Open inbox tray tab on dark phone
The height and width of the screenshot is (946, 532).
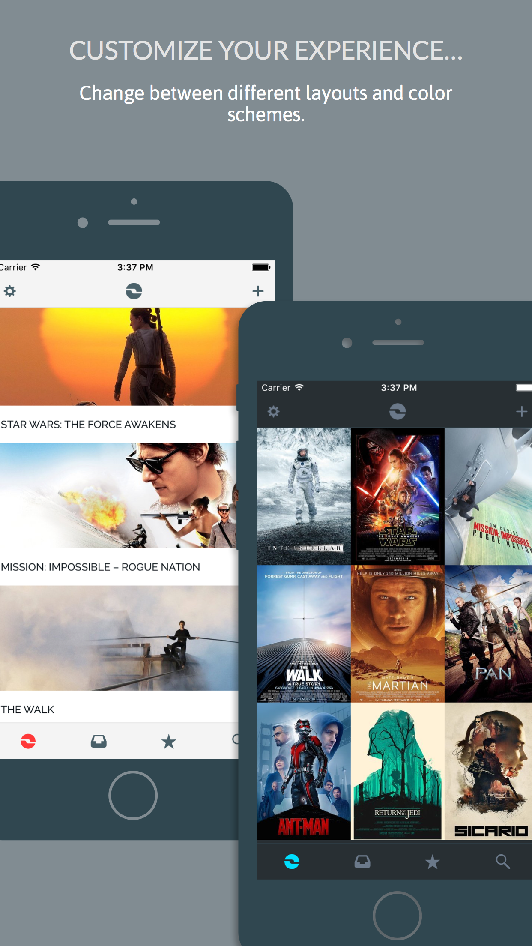pos(362,862)
